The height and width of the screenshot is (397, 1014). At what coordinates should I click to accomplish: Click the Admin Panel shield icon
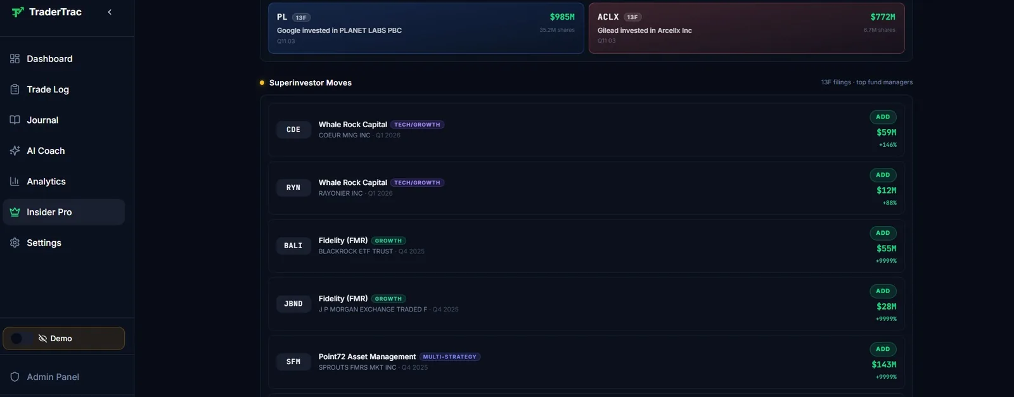click(15, 377)
